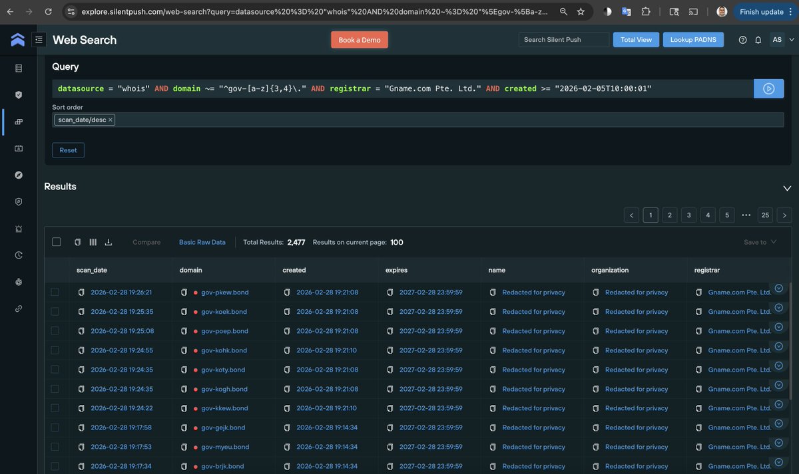Viewport: 799px width, 474px height.
Task: Sort by the scan_date column header
Action: click(92, 270)
